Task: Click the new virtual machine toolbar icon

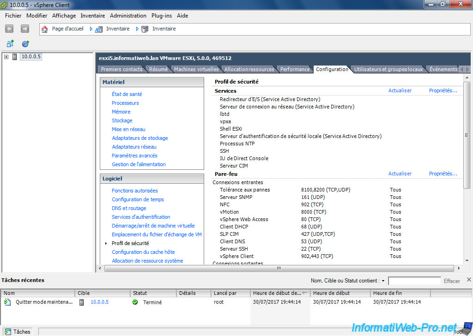Action: [10, 44]
